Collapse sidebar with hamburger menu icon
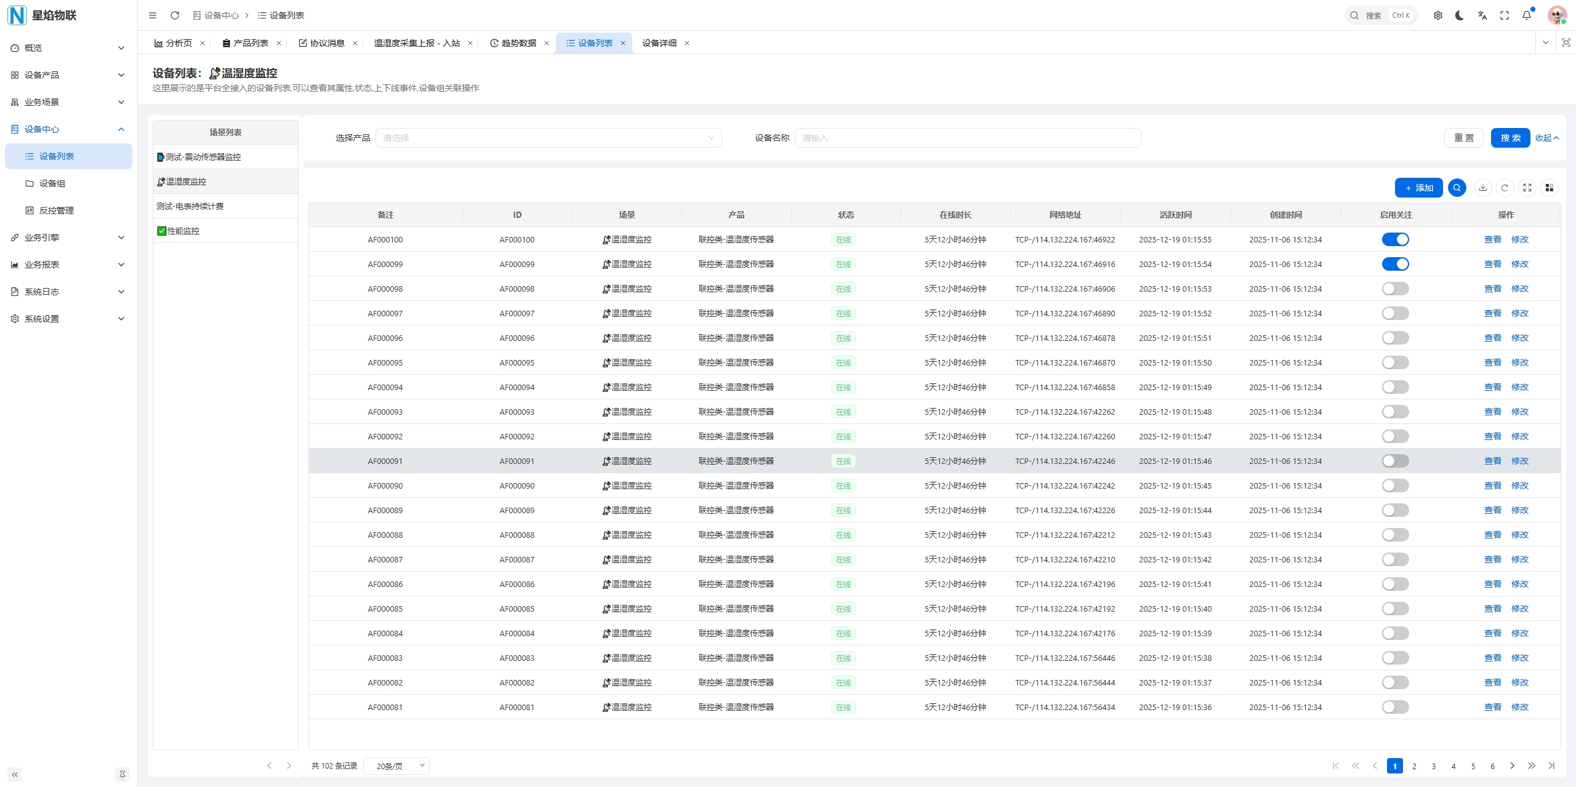The height and width of the screenshot is (787, 1576). coord(153,15)
